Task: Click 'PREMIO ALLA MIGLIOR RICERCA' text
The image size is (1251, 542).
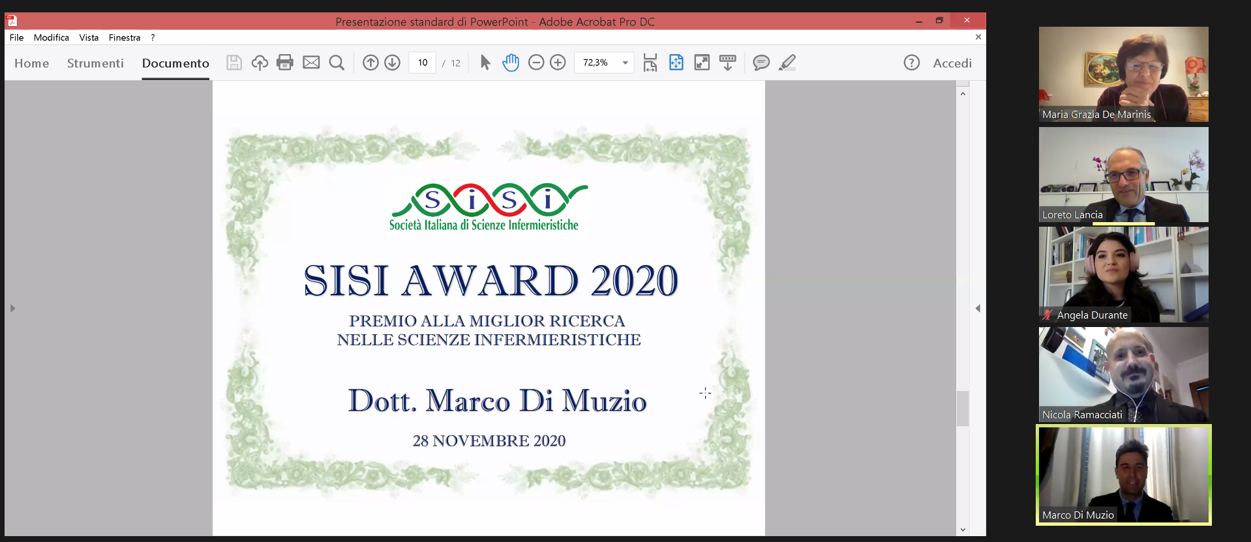Action: click(x=487, y=321)
